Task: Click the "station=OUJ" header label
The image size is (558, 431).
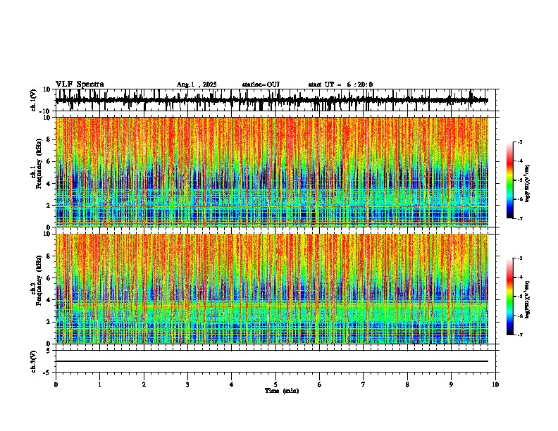Action: coord(261,85)
